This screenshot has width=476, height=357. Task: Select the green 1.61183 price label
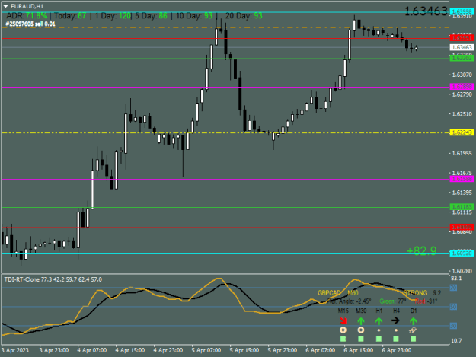pos(462,207)
